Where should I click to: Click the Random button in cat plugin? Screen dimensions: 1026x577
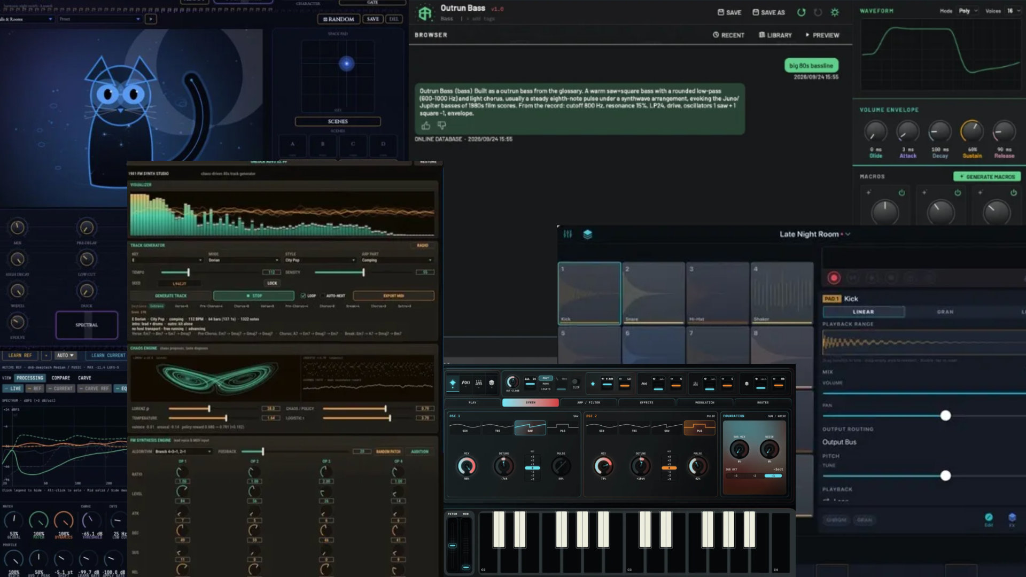pos(339,19)
